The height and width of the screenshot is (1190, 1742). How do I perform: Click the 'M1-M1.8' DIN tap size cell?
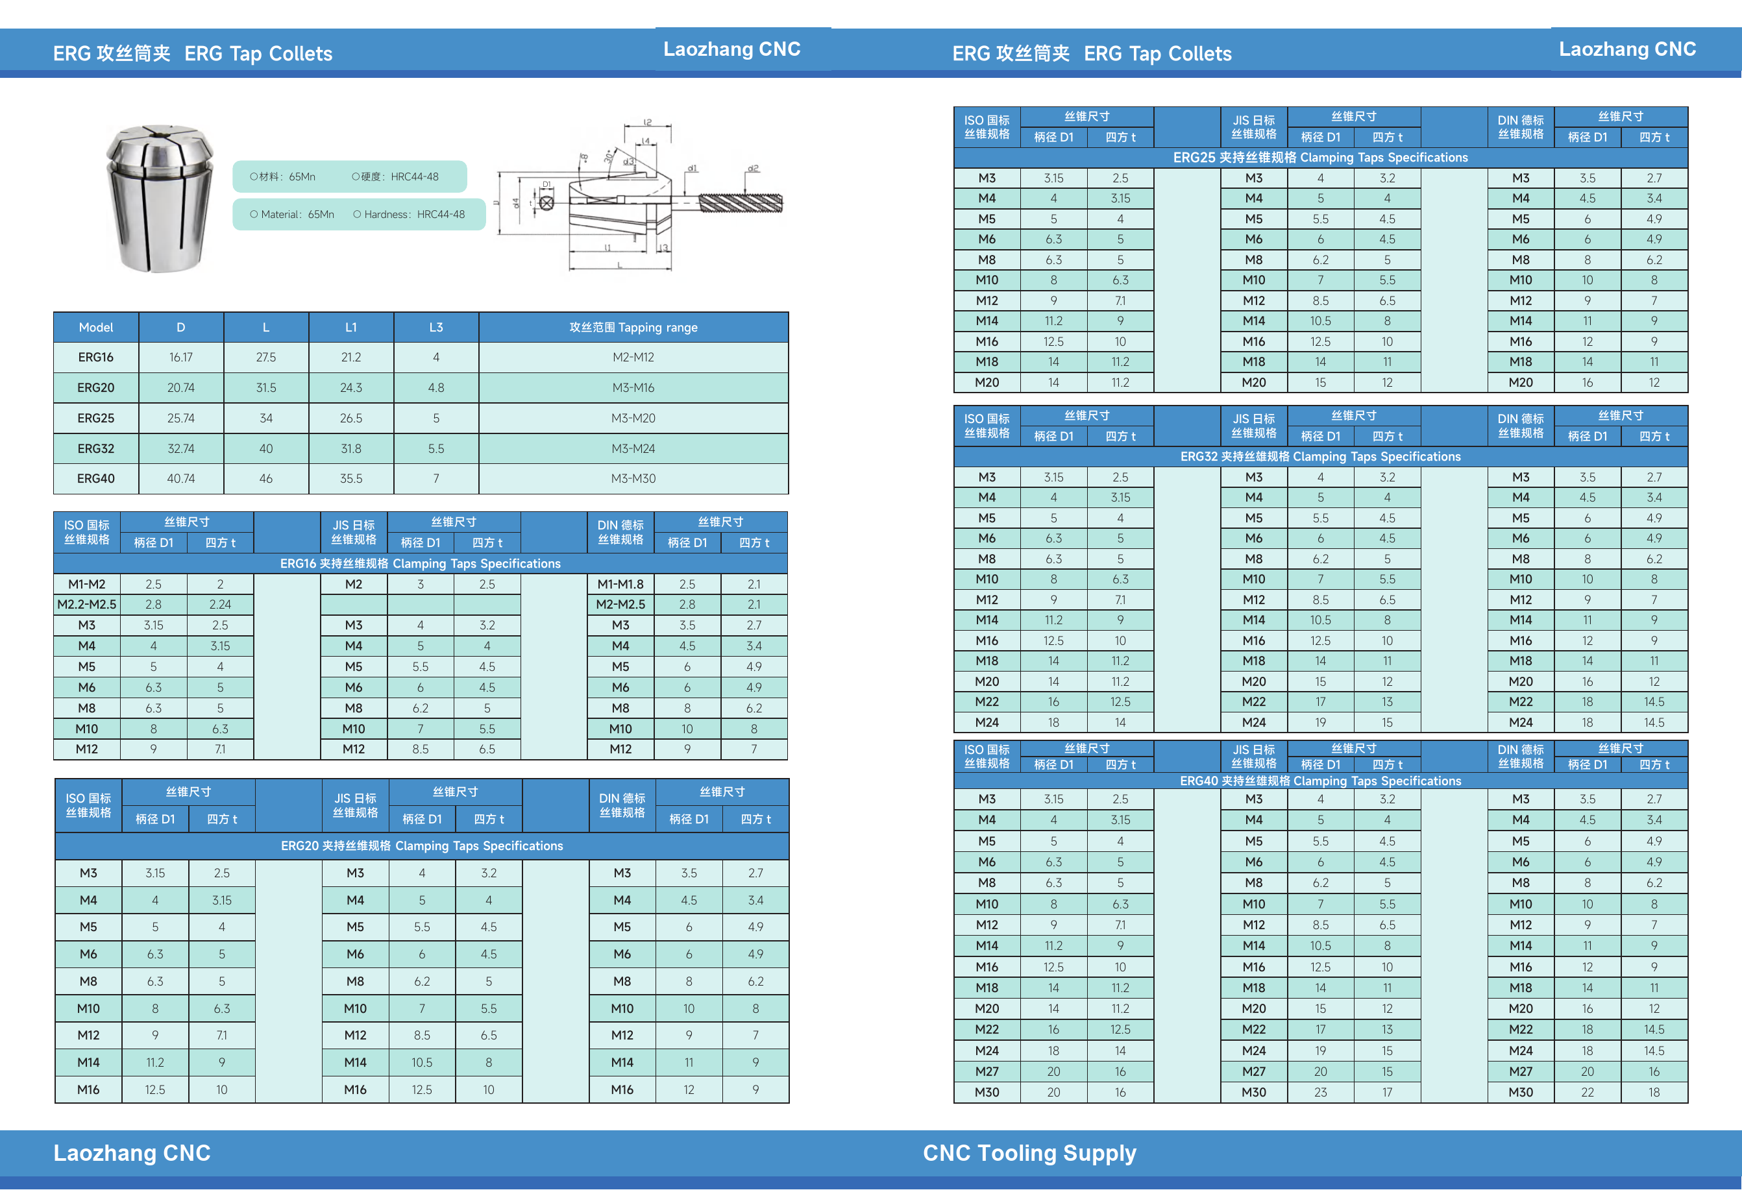point(620,585)
